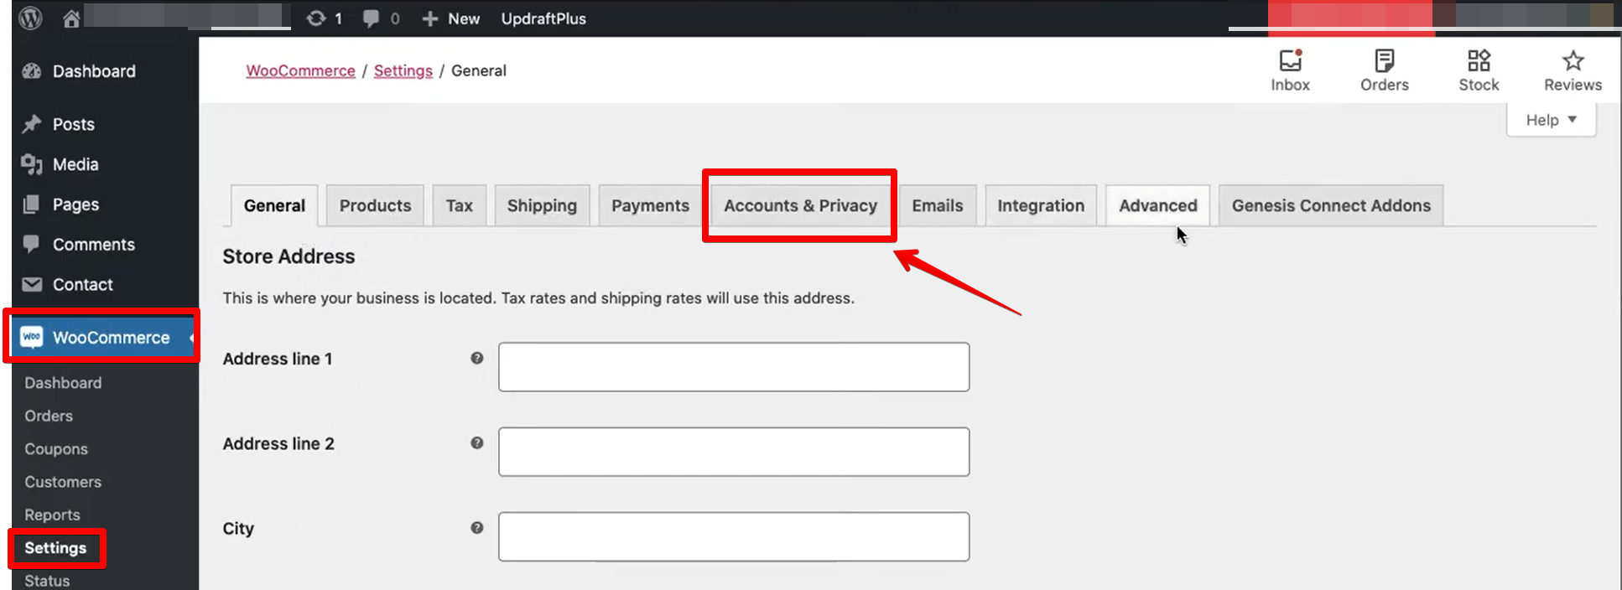
Task: Open the New content menu
Action: coord(451,18)
